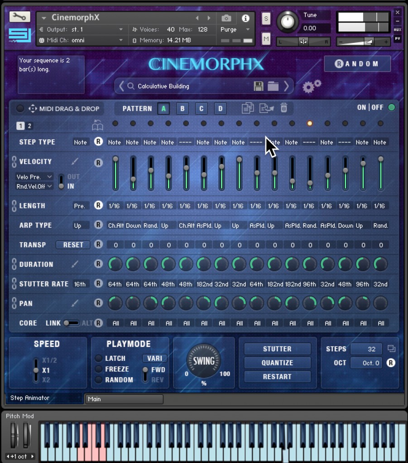
Task: Click the camera snapshot icon
Action: (x=226, y=18)
